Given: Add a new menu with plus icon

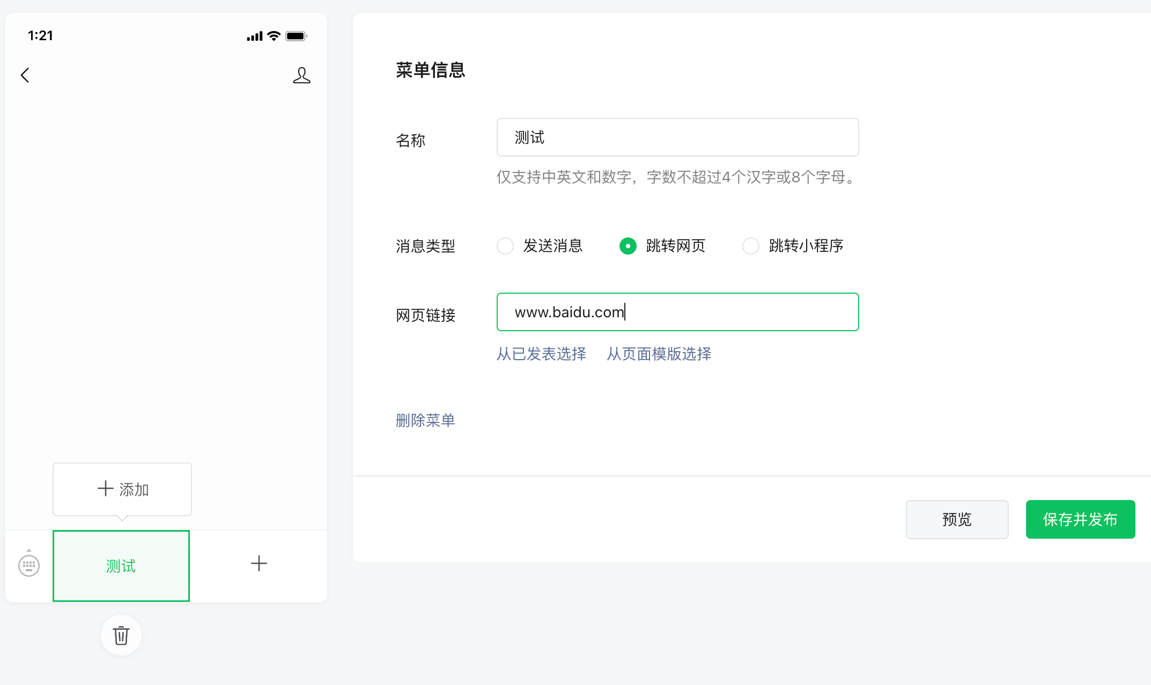Looking at the screenshot, I should tap(259, 563).
